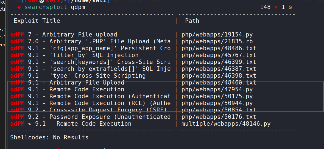Image resolution: width=324 pixels, height=149 pixels.
Task: Click the red × error status symbol
Action: click(x=276, y=7)
